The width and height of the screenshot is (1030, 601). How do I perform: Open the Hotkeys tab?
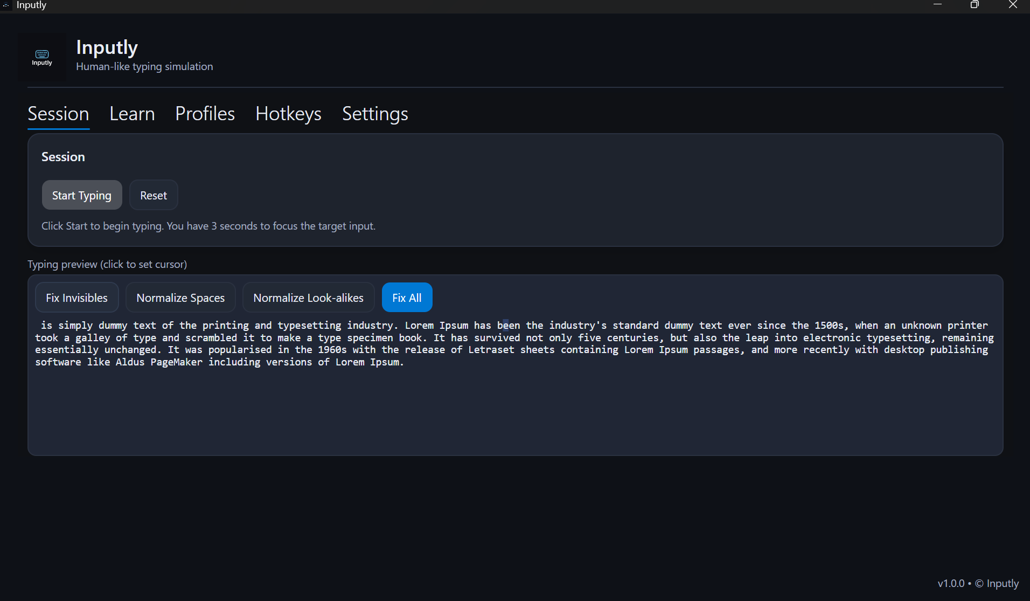point(288,114)
